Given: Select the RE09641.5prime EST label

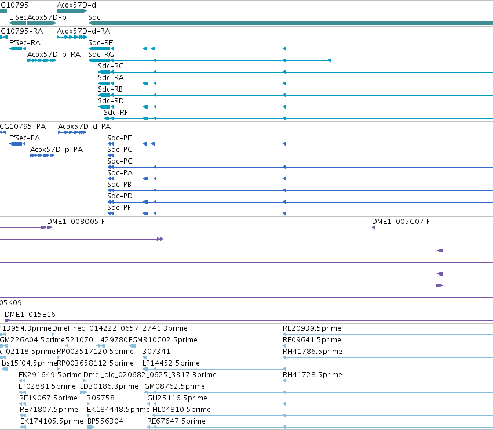Looking at the screenshot, I should click(x=312, y=340).
